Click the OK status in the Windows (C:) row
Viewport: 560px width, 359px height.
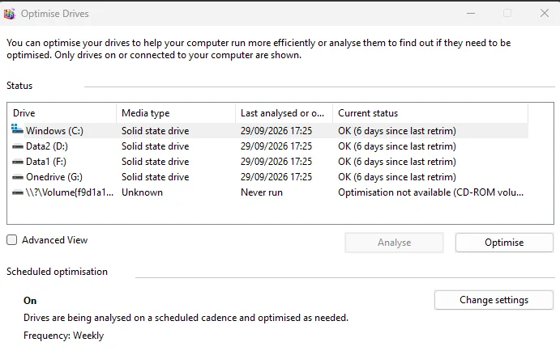[397, 131]
